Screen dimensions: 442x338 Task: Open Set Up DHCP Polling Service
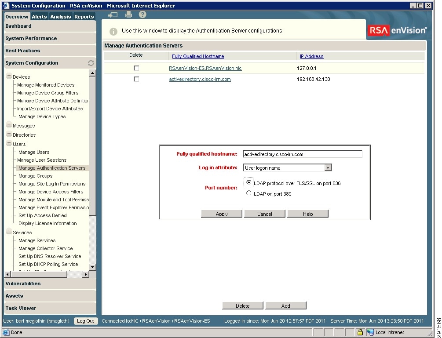[x=48, y=264]
